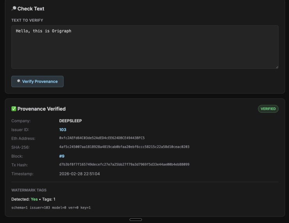Click the Block: field label
Screen dimensions: 289x223
coord(17,156)
